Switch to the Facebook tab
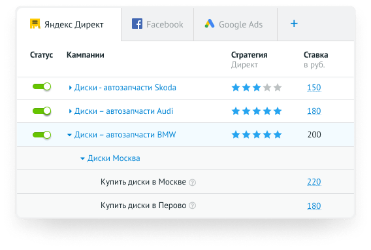This screenshot has height=250, width=371. coord(157,24)
